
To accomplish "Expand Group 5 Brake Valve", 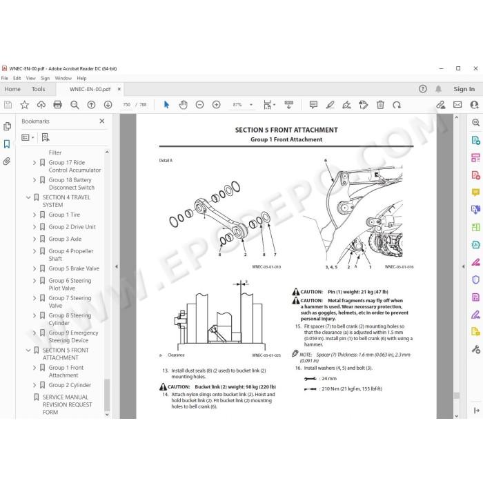I will (x=34, y=268).
